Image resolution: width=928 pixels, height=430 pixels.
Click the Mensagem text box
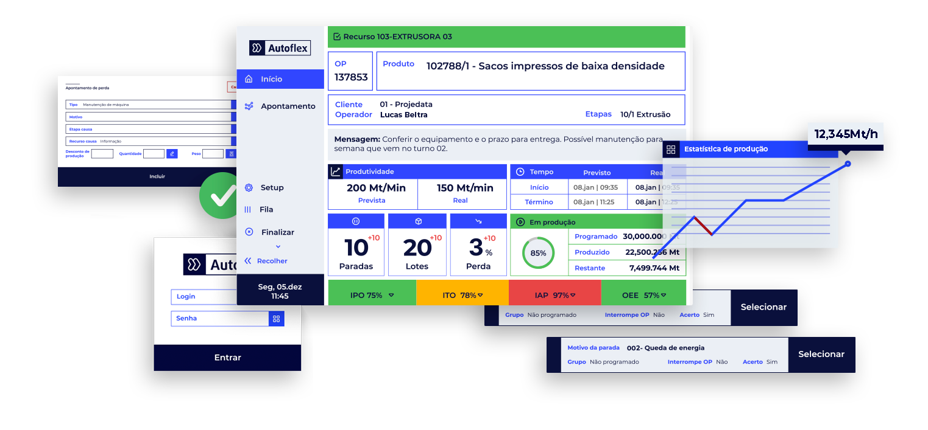[x=506, y=144]
